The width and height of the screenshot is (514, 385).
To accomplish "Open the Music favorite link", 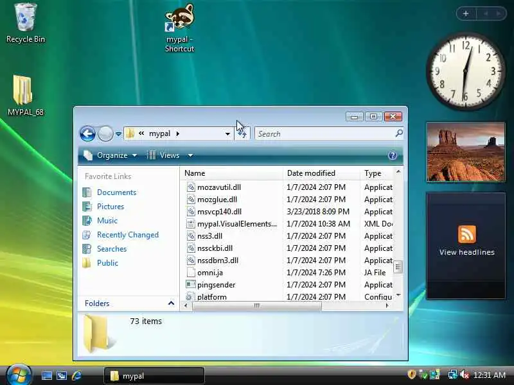I will click(107, 221).
